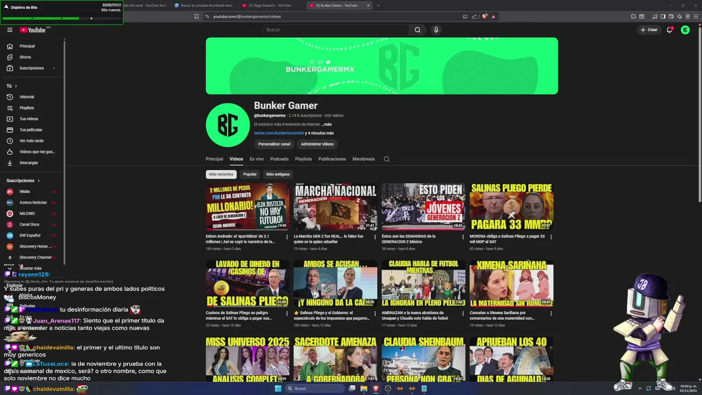Open File Explorer from taskbar

364,388
